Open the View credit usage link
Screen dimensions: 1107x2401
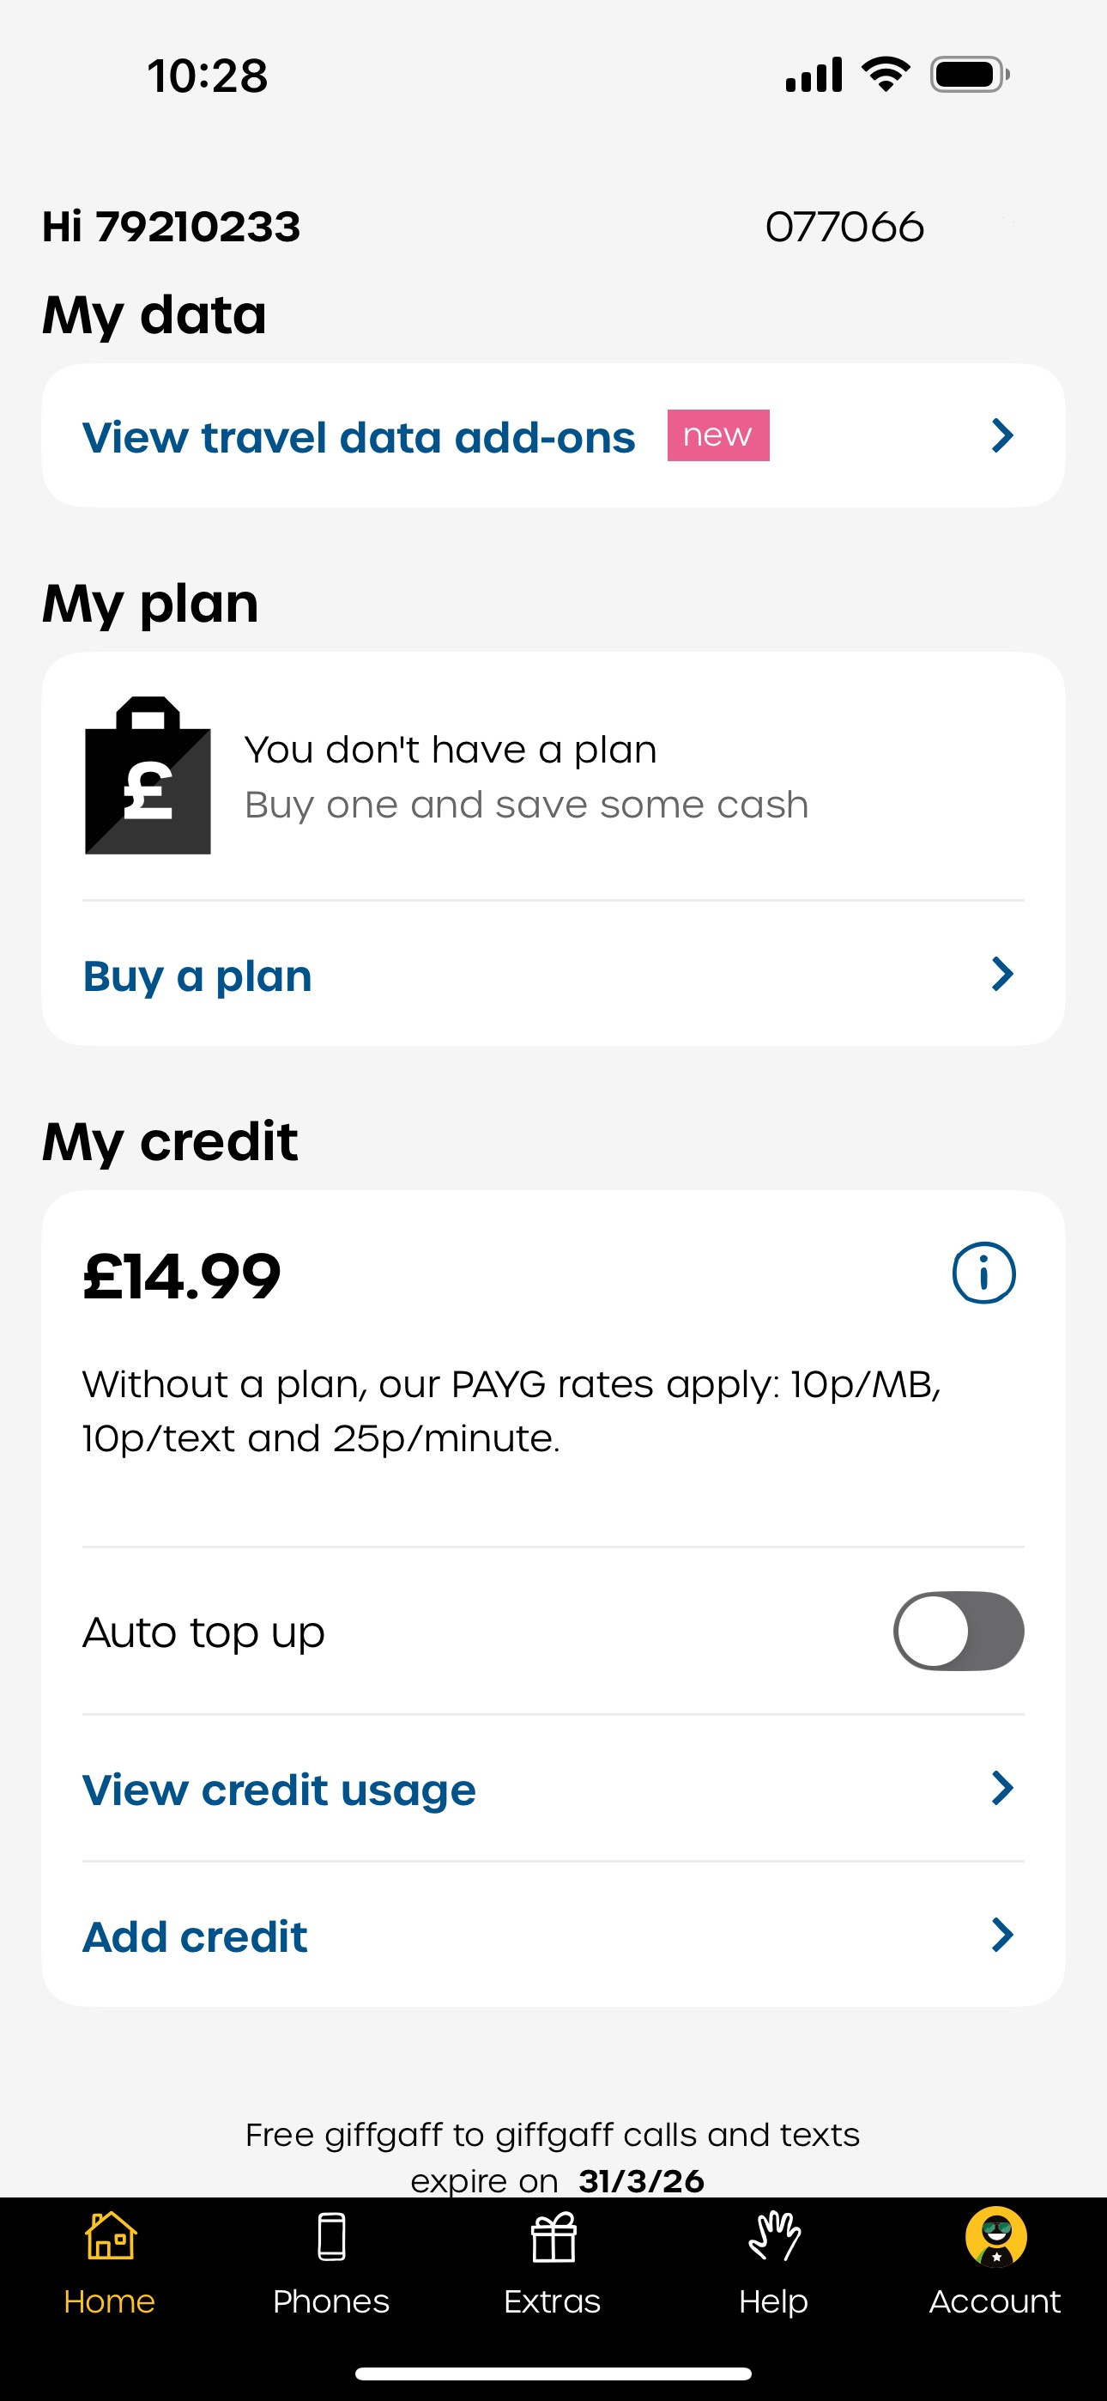coord(279,1790)
